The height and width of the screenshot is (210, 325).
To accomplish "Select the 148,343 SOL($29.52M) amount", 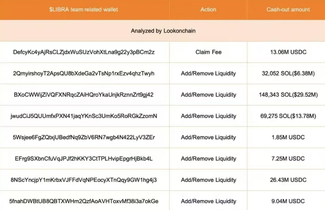I will pyautogui.click(x=288, y=95).
